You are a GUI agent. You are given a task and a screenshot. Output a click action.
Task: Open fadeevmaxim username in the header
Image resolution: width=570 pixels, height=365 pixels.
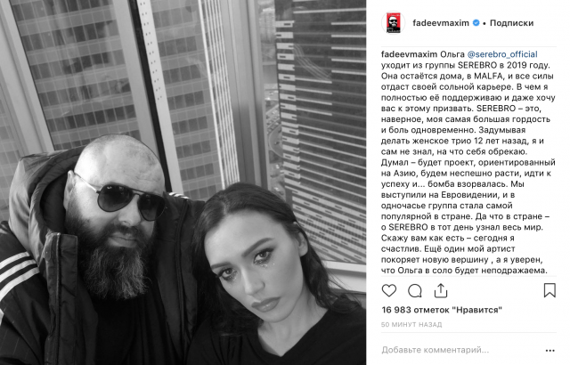(441, 23)
